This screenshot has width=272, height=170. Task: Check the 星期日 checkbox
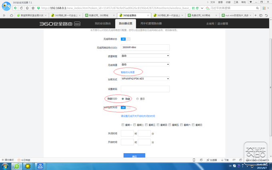(x=193, y=125)
